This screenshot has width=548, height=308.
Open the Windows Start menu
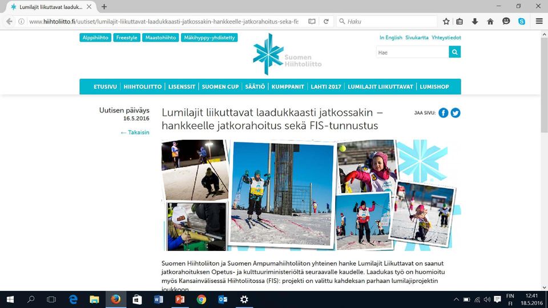(10, 299)
